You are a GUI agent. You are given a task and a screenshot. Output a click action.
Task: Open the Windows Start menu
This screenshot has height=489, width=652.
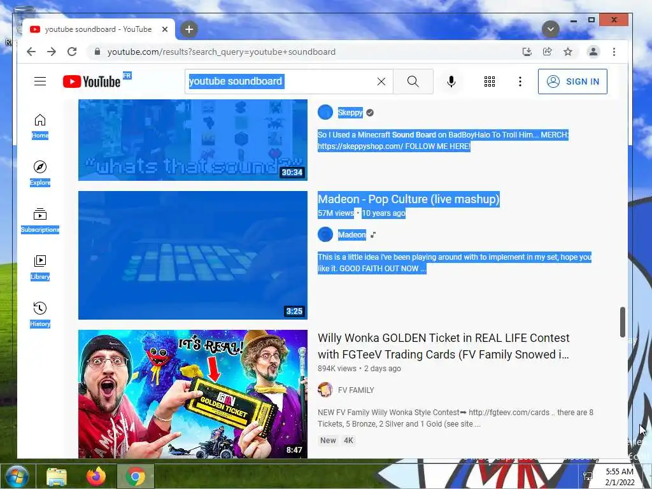[x=17, y=476]
